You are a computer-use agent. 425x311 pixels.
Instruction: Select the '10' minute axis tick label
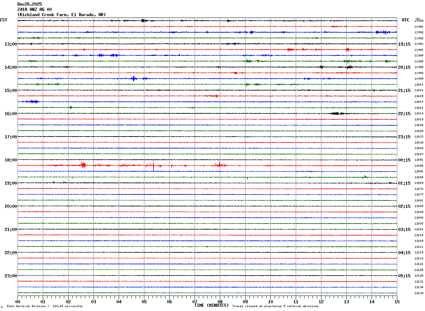pyautogui.click(x=270, y=302)
